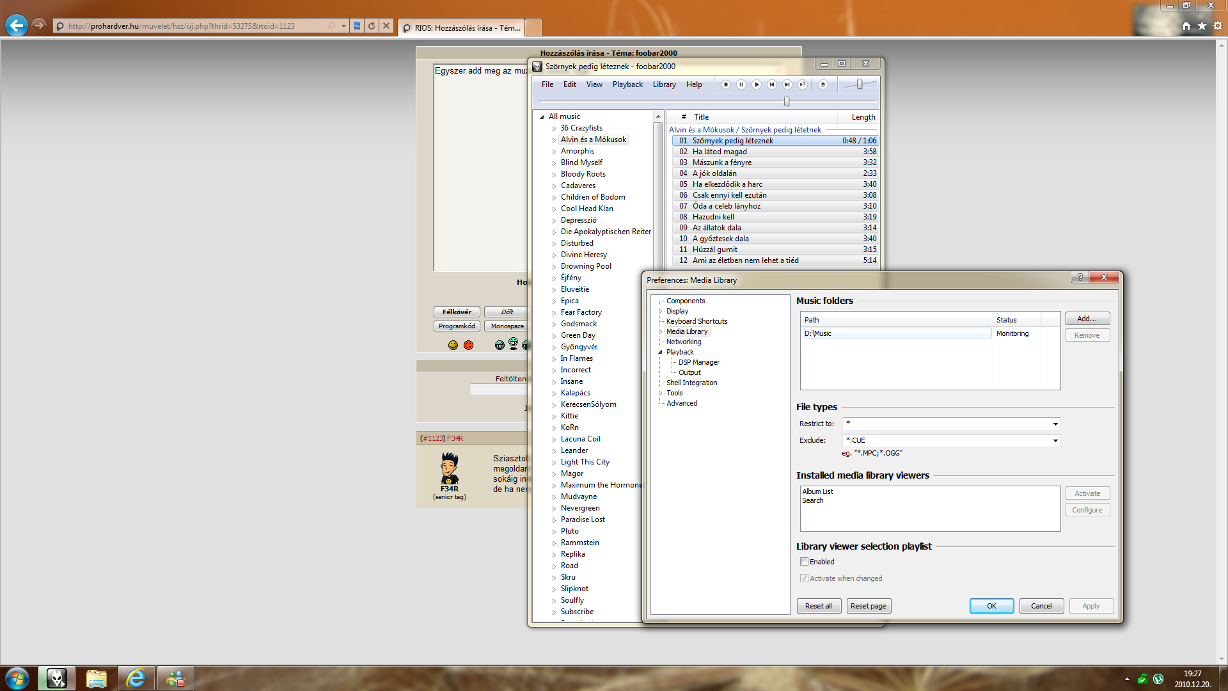Screen dimensions: 1228x691
Task: Play a random track
Action: coord(803,84)
